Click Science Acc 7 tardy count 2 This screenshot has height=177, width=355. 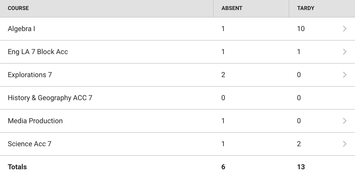[299, 144]
